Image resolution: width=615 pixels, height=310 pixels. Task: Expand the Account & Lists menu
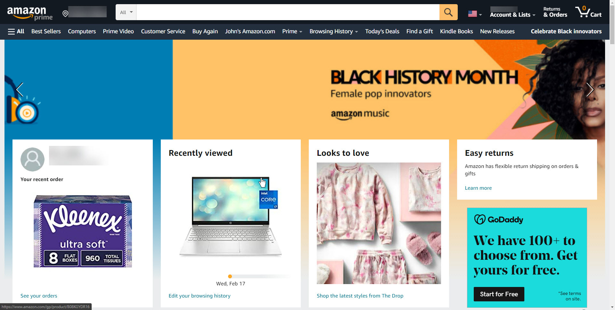click(x=512, y=12)
